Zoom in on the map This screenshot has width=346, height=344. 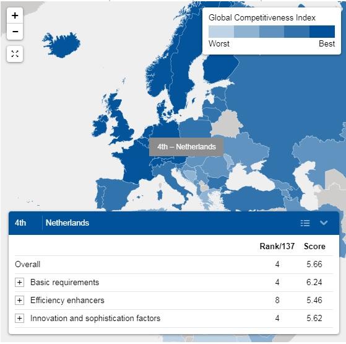(x=15, y=15)
